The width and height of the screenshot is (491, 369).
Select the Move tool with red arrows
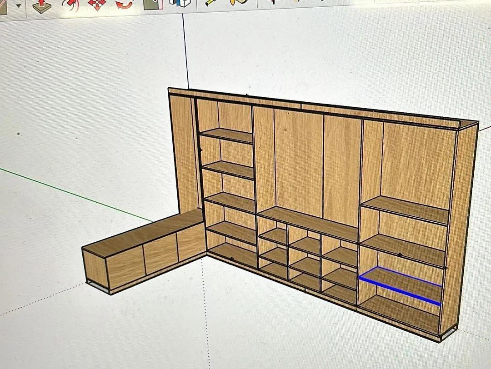[96, 5]
